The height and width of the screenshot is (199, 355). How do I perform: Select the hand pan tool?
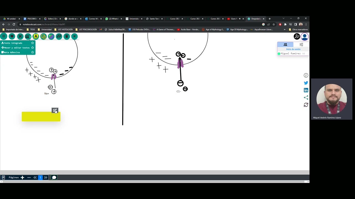pos(12,36)
